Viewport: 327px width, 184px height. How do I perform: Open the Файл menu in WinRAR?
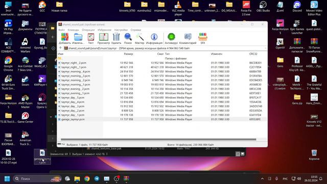[61, 30]
